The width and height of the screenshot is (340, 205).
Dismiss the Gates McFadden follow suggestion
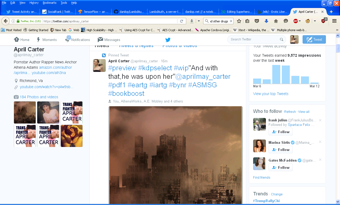pos(320,160)
